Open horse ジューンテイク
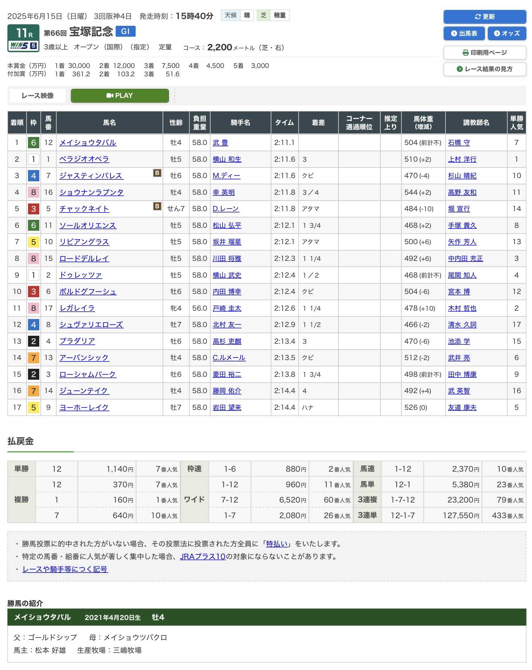Screen dimensions: 532x670 84,391
